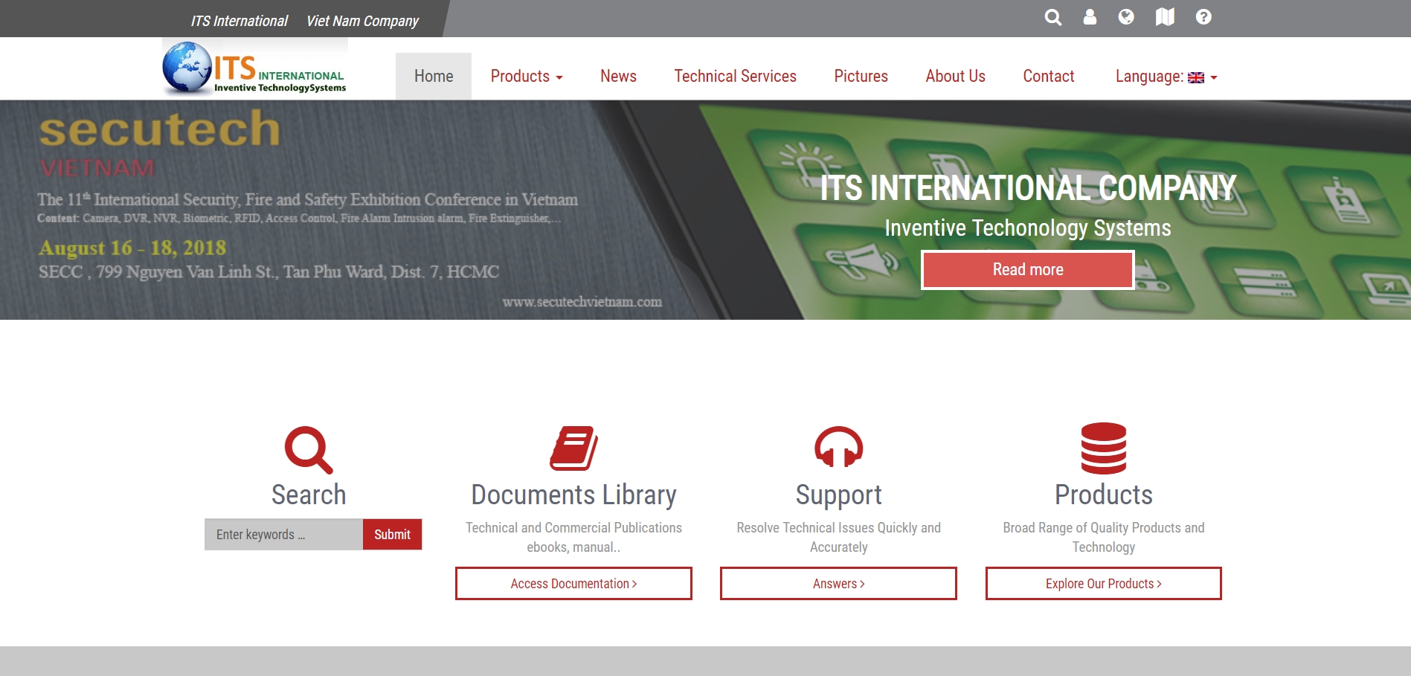This screenshot has width=1411, height=676.
Task: Select the UK flag language icon
Action: (x=1196, y=77)
